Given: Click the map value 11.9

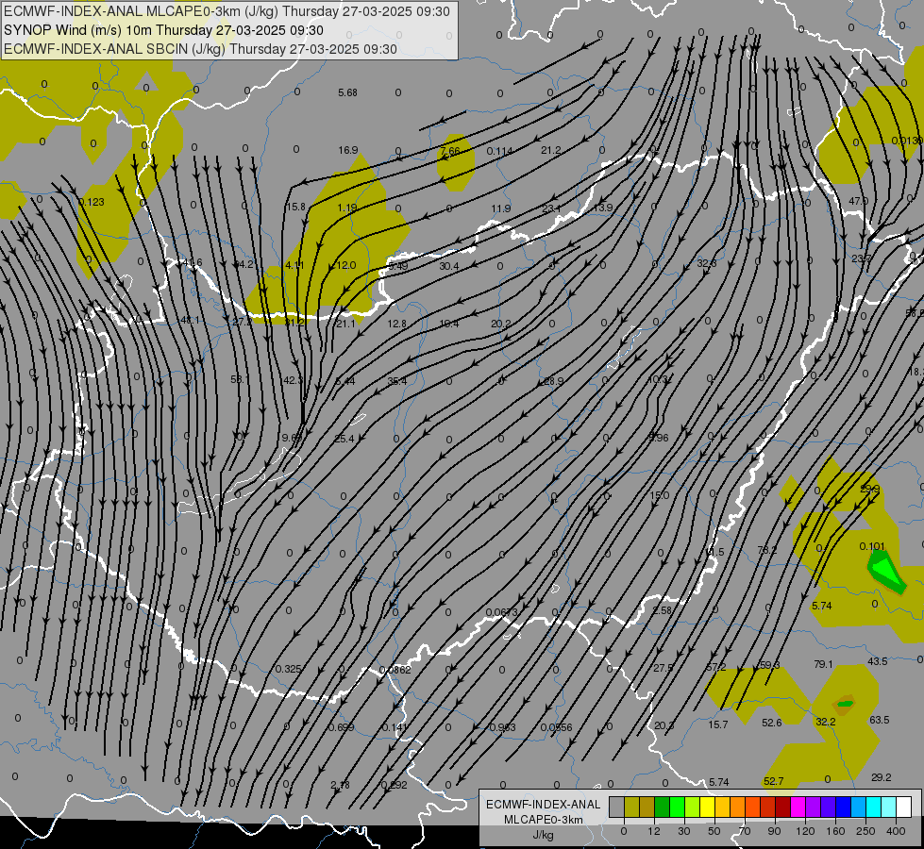Looking at the screenshot, I should pyautogui.click(x=501, y=208).
